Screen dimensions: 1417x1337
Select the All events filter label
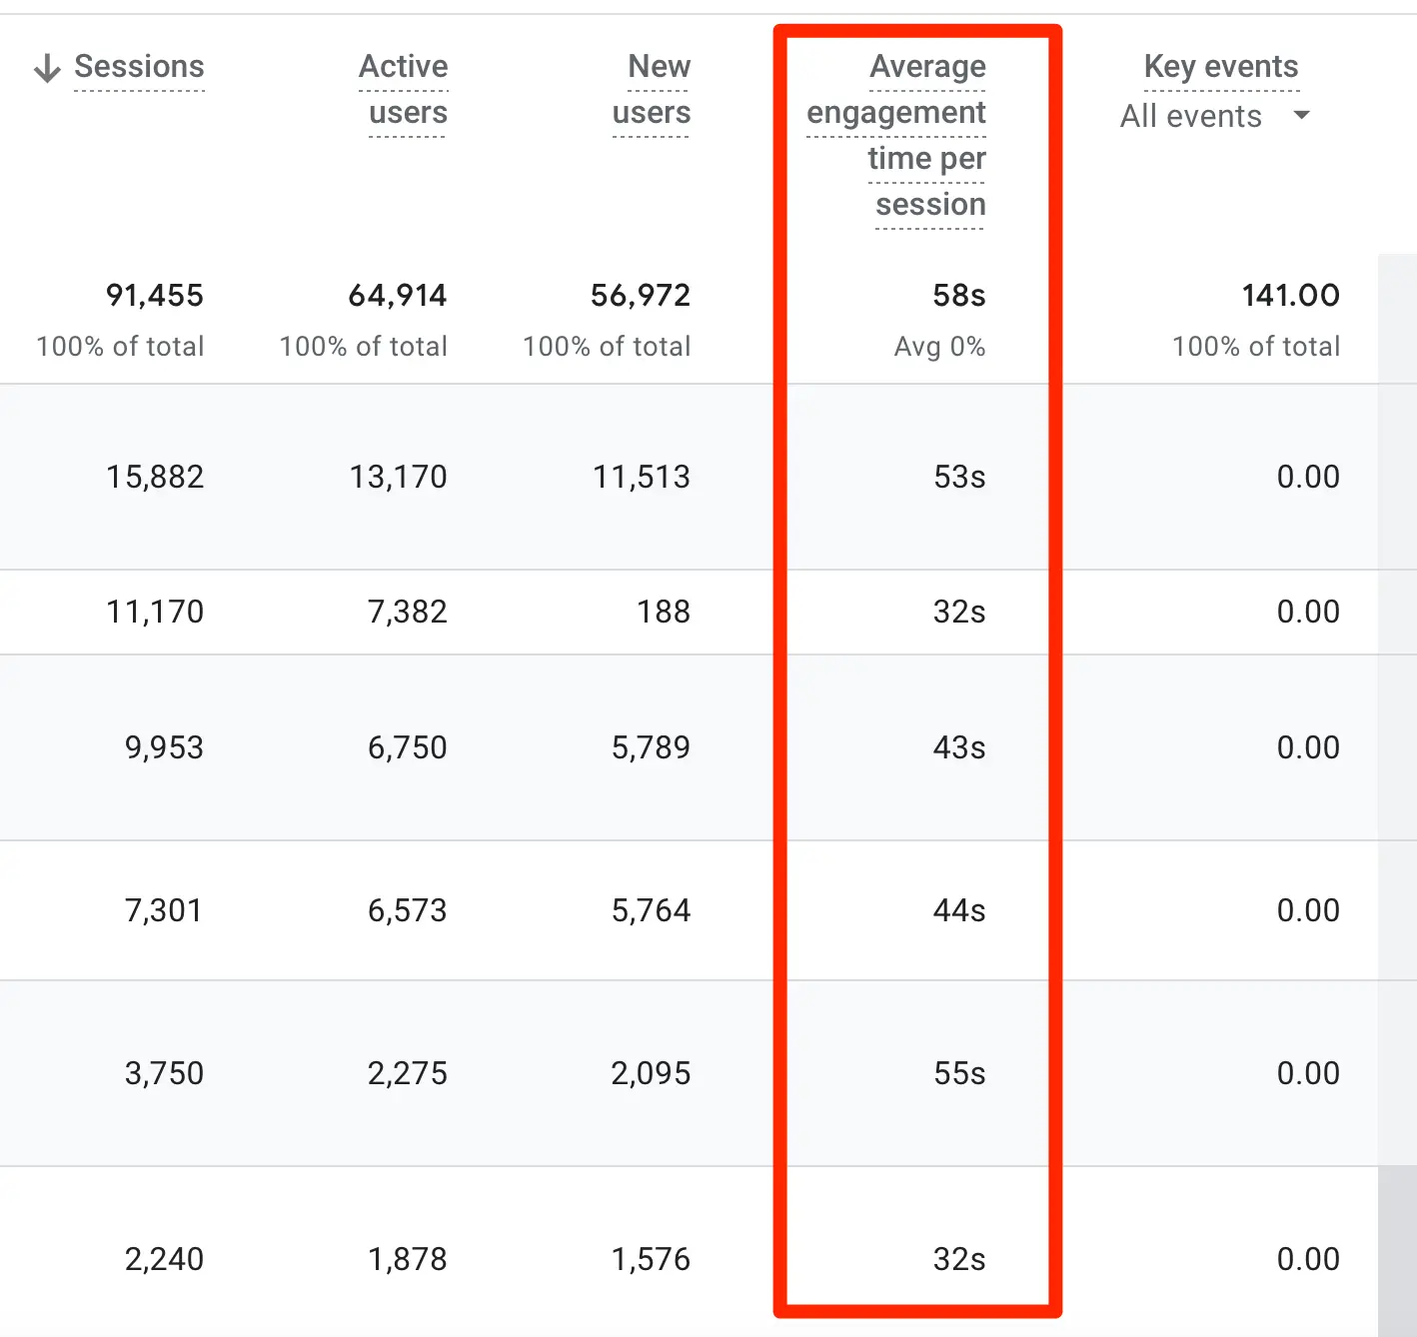click(x=1190, y=116)
